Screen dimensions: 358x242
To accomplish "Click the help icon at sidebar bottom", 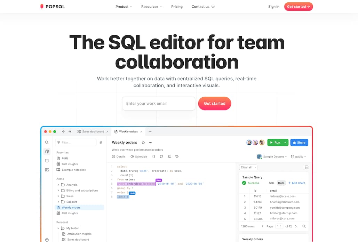I will point(47,240).
